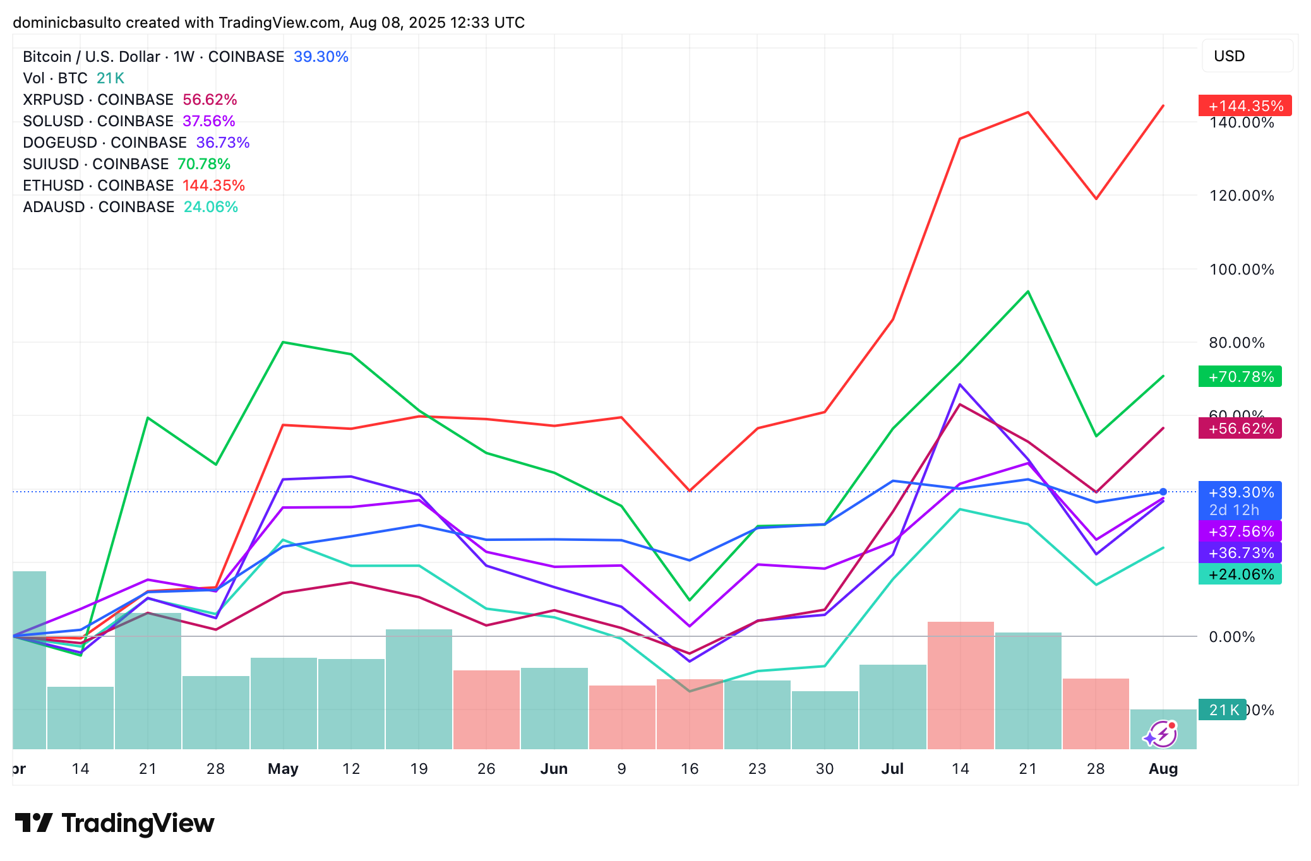Click the violet +36.73% price label
1311x861 pixels.
(x=1240, y=553)
